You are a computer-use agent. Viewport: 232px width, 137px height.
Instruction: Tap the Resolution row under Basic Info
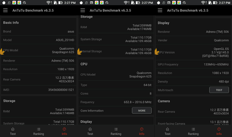coord(39,69)
